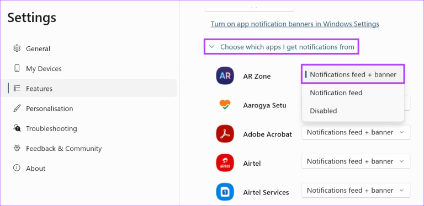Click the AR Zone app icon
The width and height of the screenshot is (424, 206).
point(225,76)
